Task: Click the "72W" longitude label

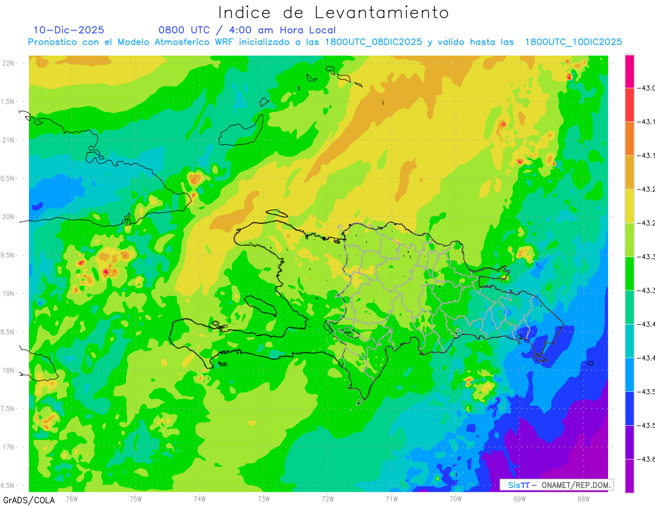Action: point(327,498)
